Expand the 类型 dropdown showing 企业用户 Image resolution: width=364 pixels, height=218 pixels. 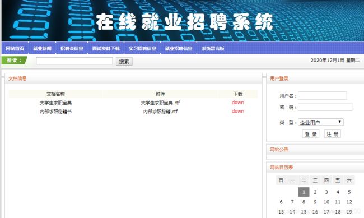click(x=320, y=122)
